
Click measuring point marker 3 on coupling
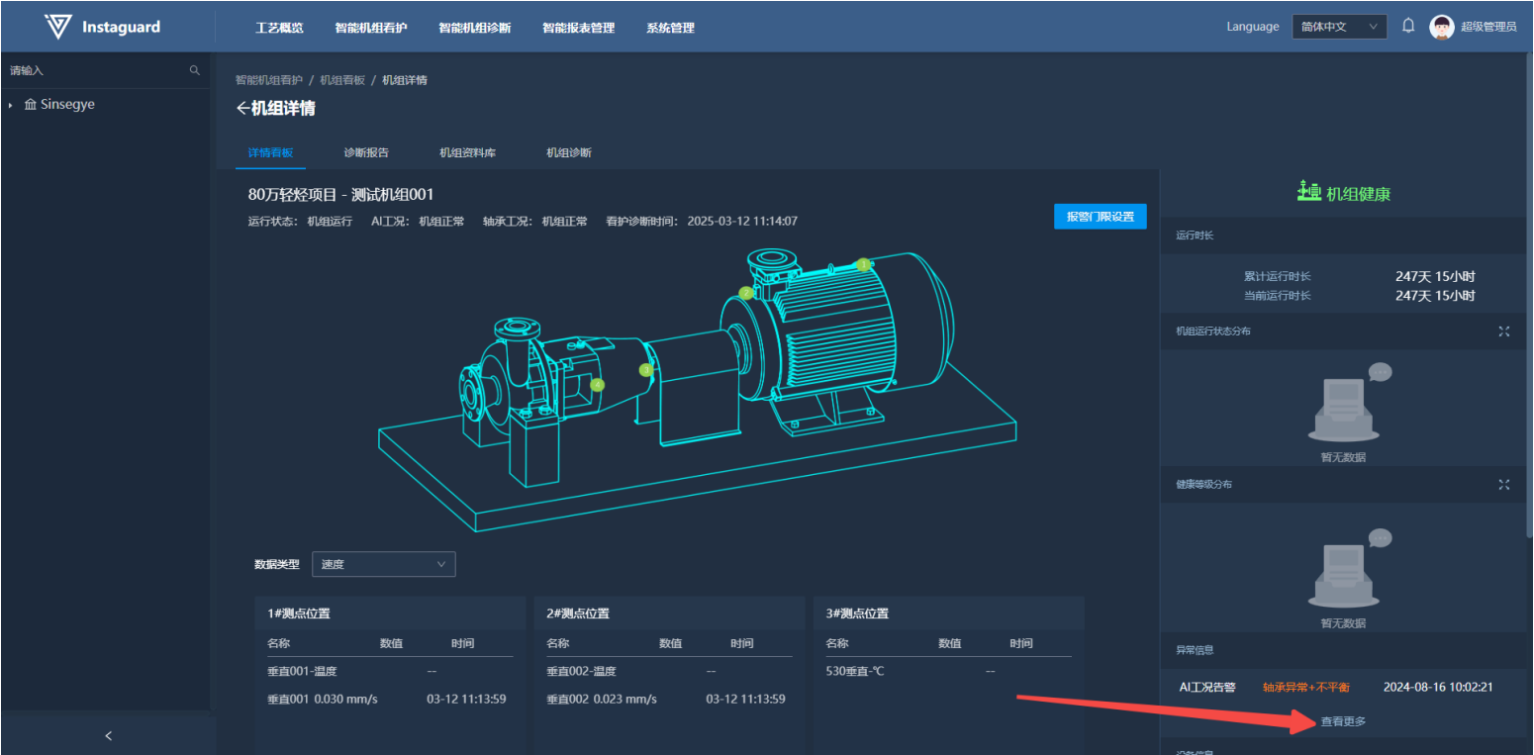tap(646, 370)
